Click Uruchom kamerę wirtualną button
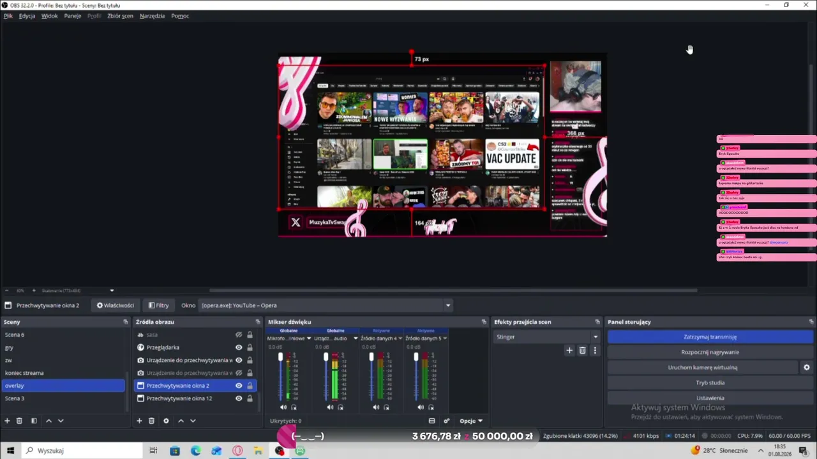Screen dimensions: 817x459 [x=703, y=367]
